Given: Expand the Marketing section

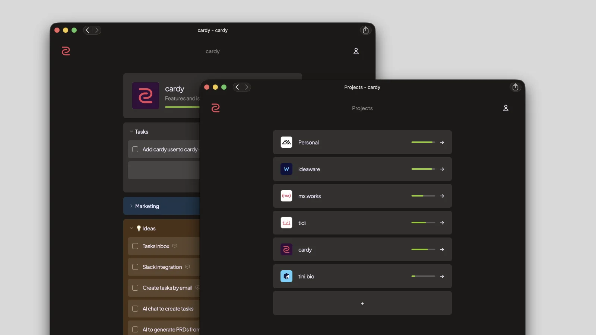Looking at the screenshot, I should point(132,206).
